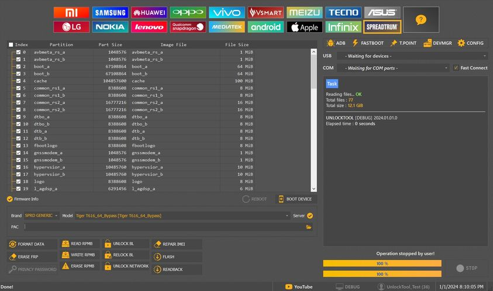Click the STOP button
493x291 pixels.
point(467,268)
